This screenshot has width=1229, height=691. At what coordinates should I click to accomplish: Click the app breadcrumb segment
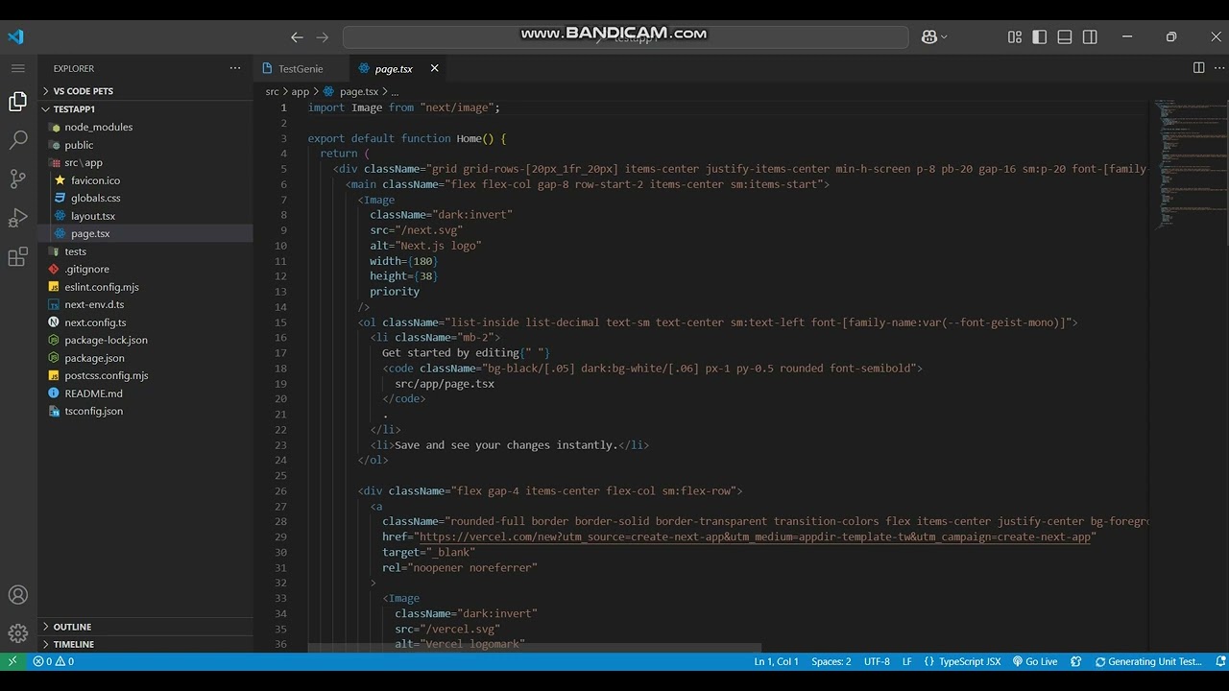pos(301,92)
